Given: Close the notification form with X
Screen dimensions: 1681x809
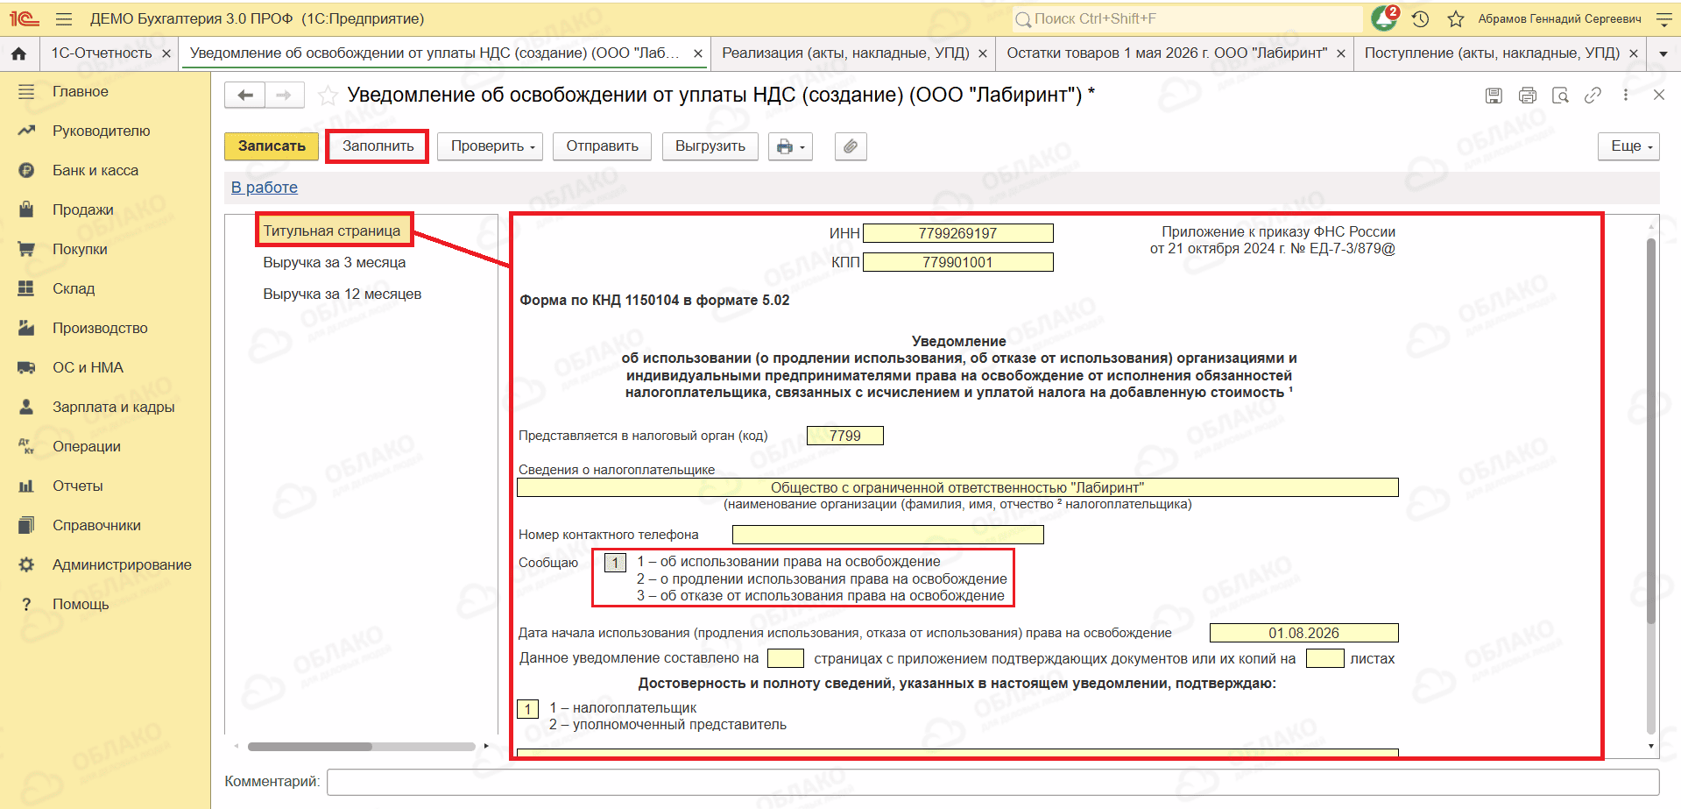Looking at the screenshot, I should click(x=1659, y=95).
